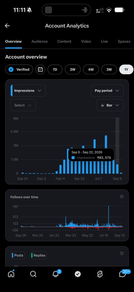This screenshot has width=134, height=292.
Task: Open the messages chat icon with 20+ badge
Action: [x=123, y=273]
